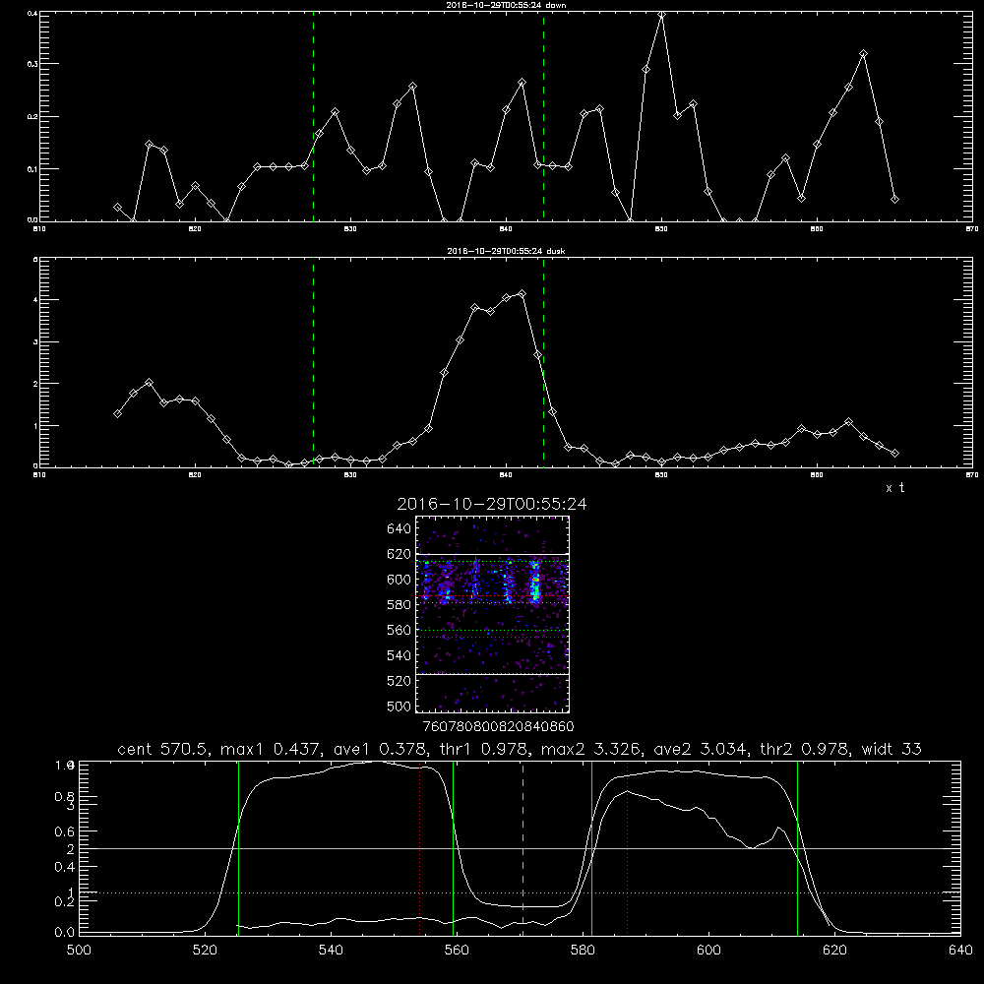Image resolution: width=984 pixels, height=984 pixels.
Task: Click the green line near 560 in bottom plot
Action: [x=453, y=848]
